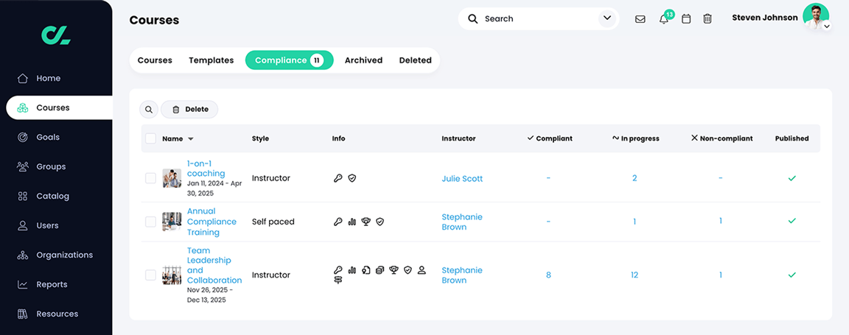Viewport: 849px width, 335px height.
Task: Select Courses in the sidebar
Action: pyautogui.click(x=59, y=107)
